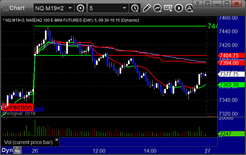This screenshot has width=246, height=155.
Task: Click the 12:00 time axis label
Action: pos(99,151)
